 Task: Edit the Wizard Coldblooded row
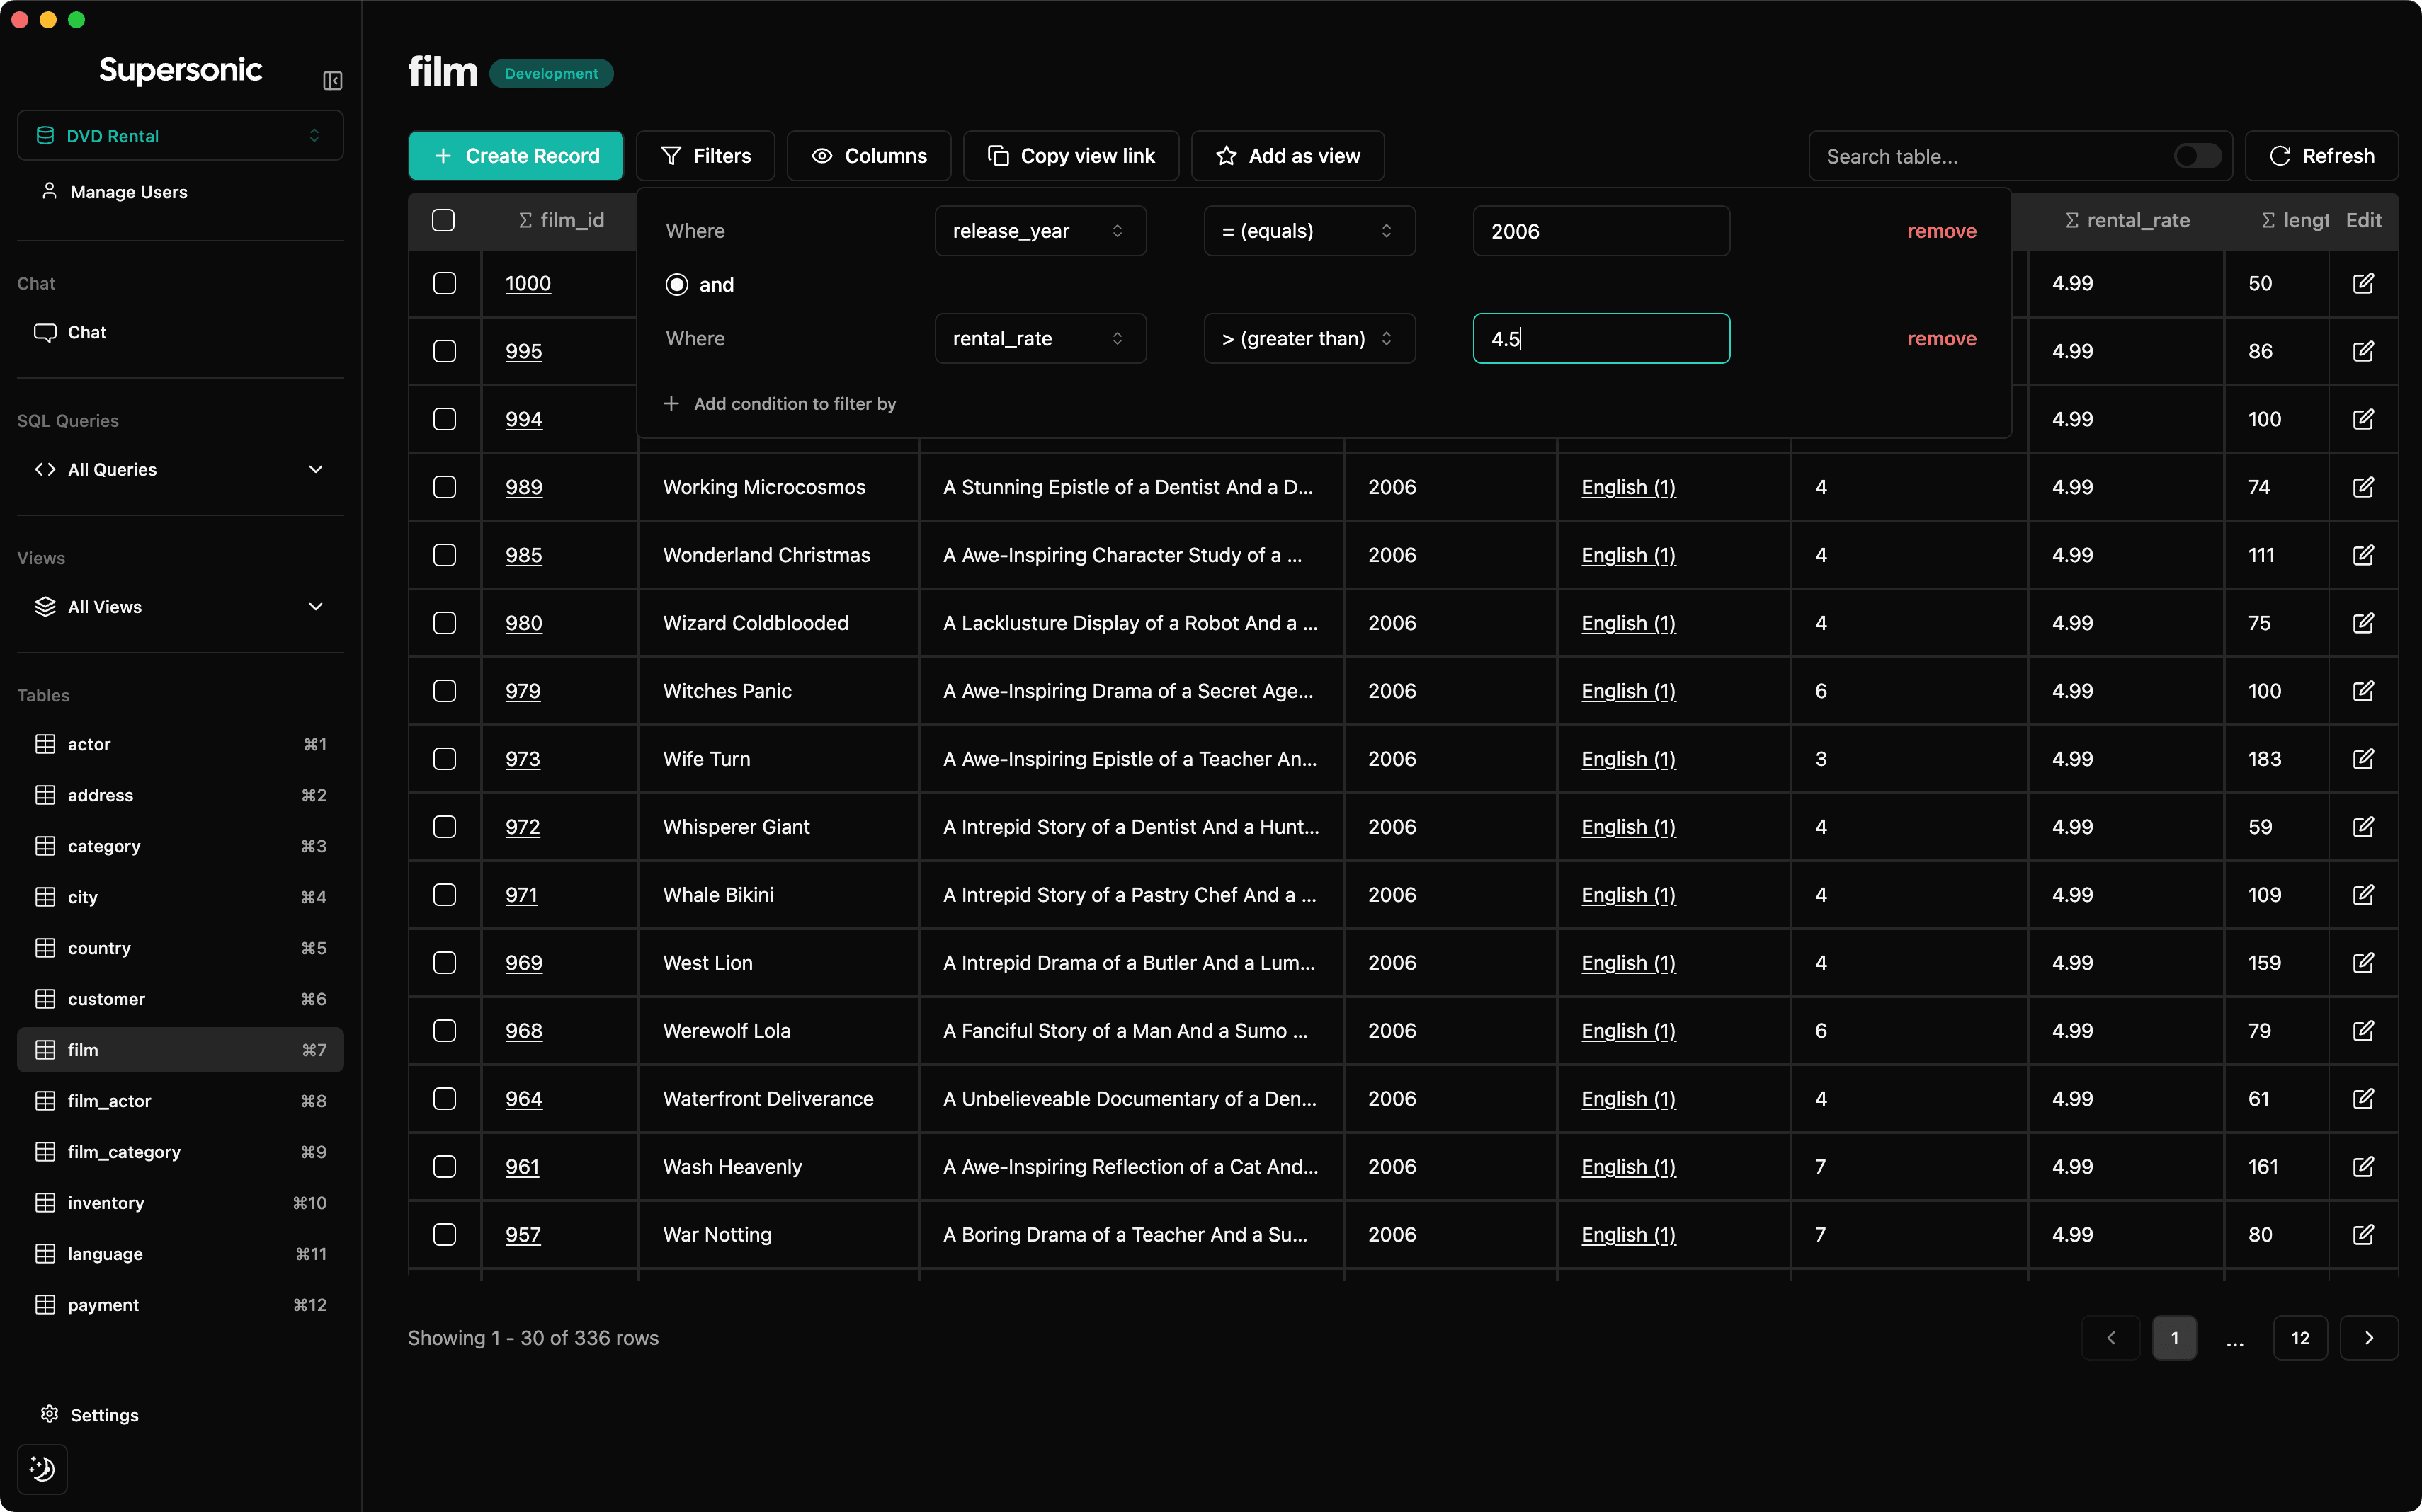[x=2363, y=623]
